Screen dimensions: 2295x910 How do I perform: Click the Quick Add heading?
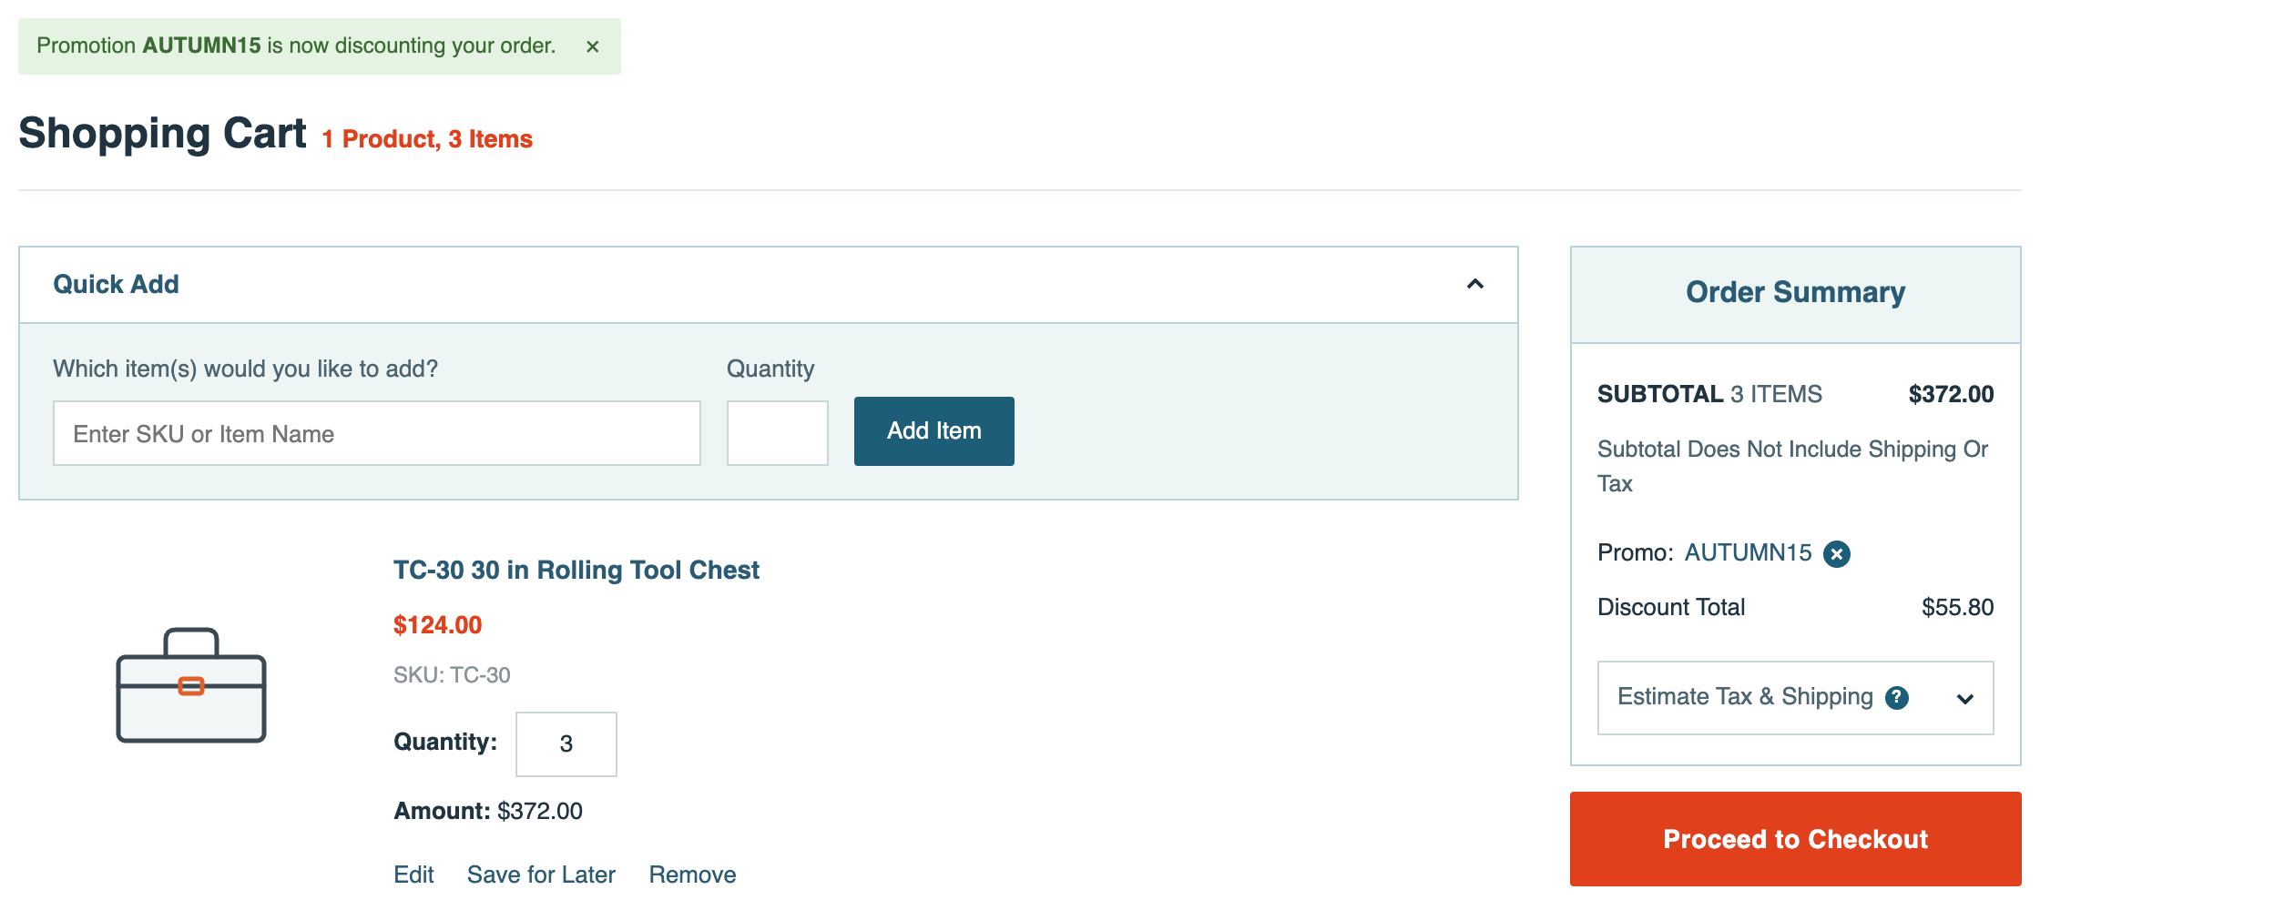[116, 285]
